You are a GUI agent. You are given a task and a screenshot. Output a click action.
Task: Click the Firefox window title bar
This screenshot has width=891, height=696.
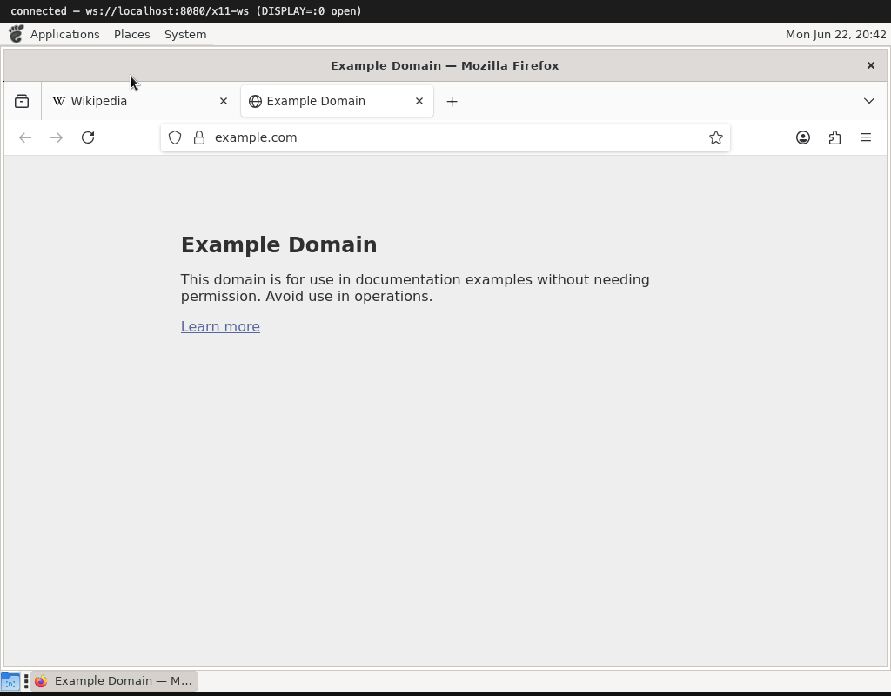445,65
